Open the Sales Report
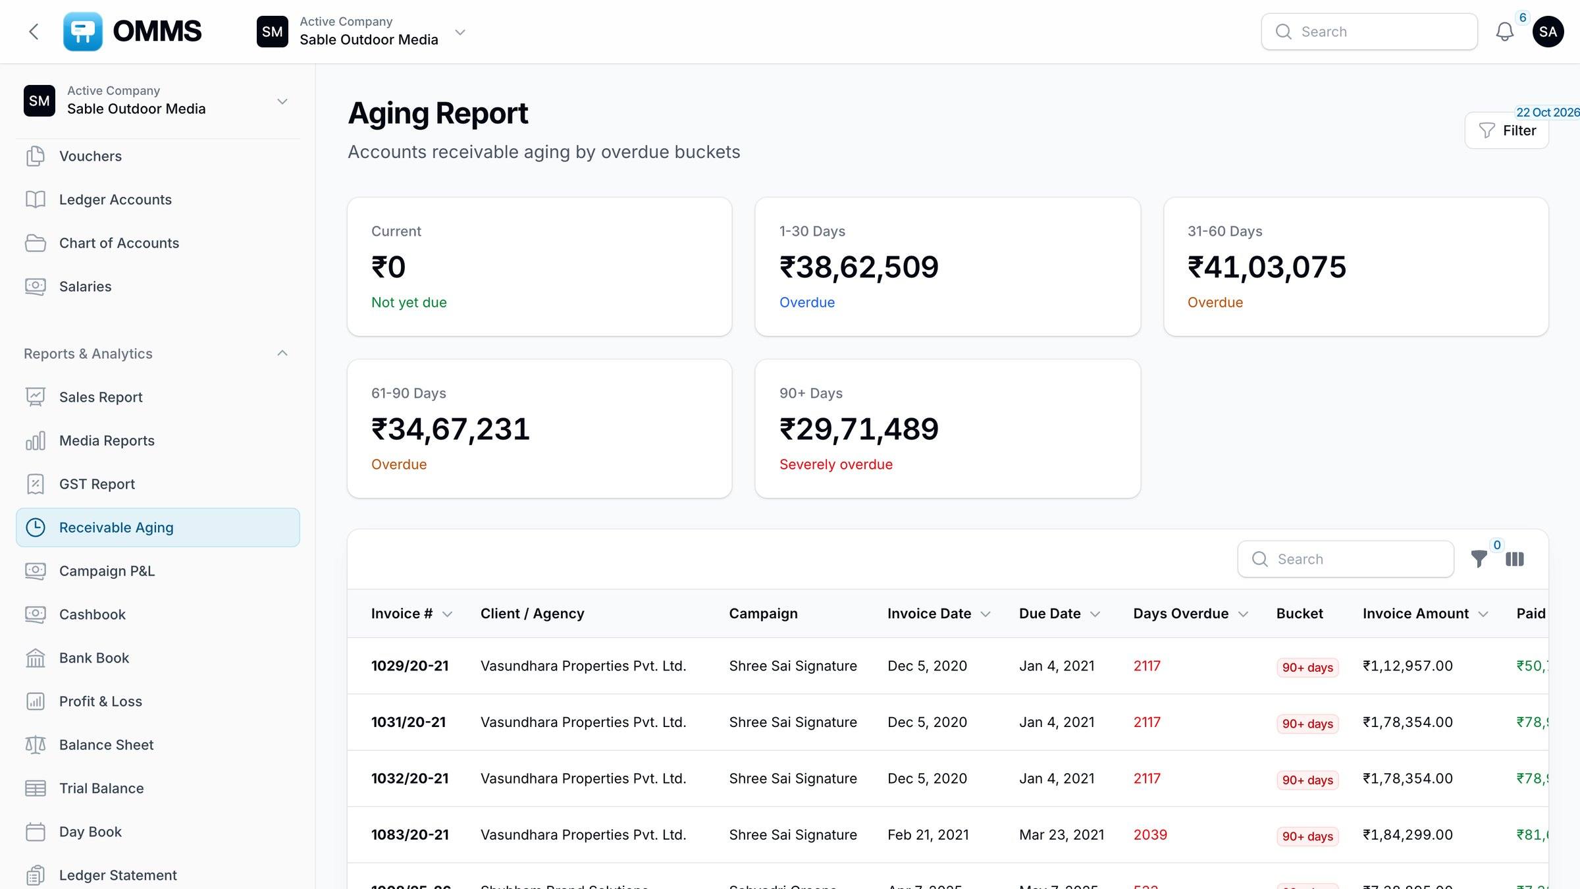The height and width of the screenshot is (889, 1580). click(158, 397)
